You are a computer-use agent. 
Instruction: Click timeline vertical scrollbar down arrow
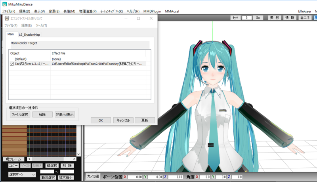(78, 154)
